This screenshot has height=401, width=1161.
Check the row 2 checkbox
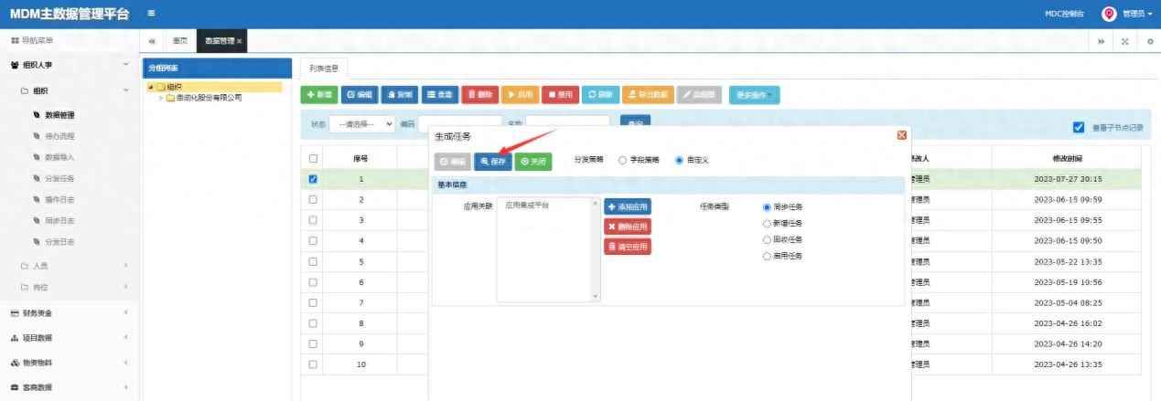[x=313, y=199]
